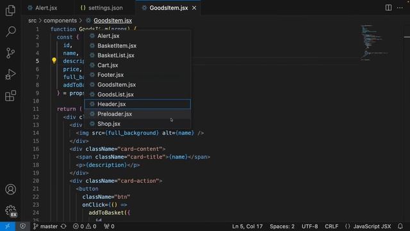This screenshot has height=231, width=410.
Task: Click line number 16 in gutter
Action: 36,149
